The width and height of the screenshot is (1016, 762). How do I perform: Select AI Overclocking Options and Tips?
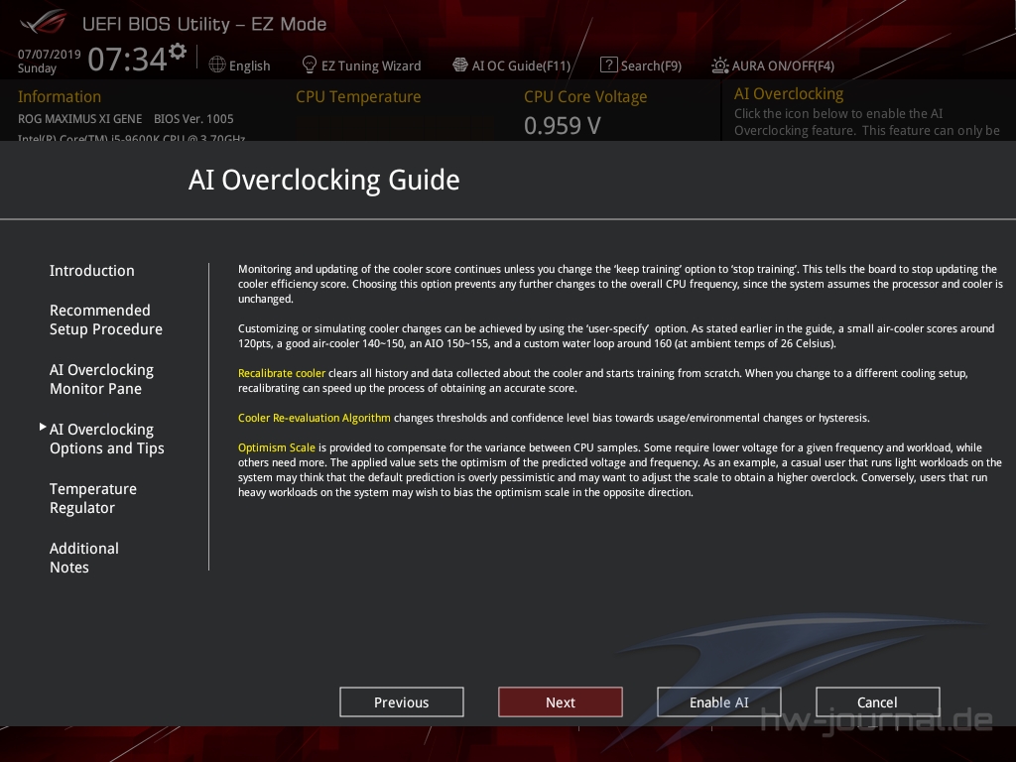(x=107, y=439)
